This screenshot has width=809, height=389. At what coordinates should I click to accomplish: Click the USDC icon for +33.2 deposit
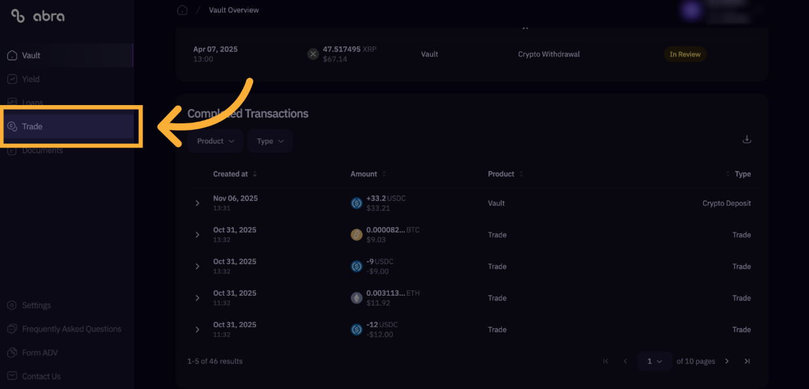click(356, 203)
